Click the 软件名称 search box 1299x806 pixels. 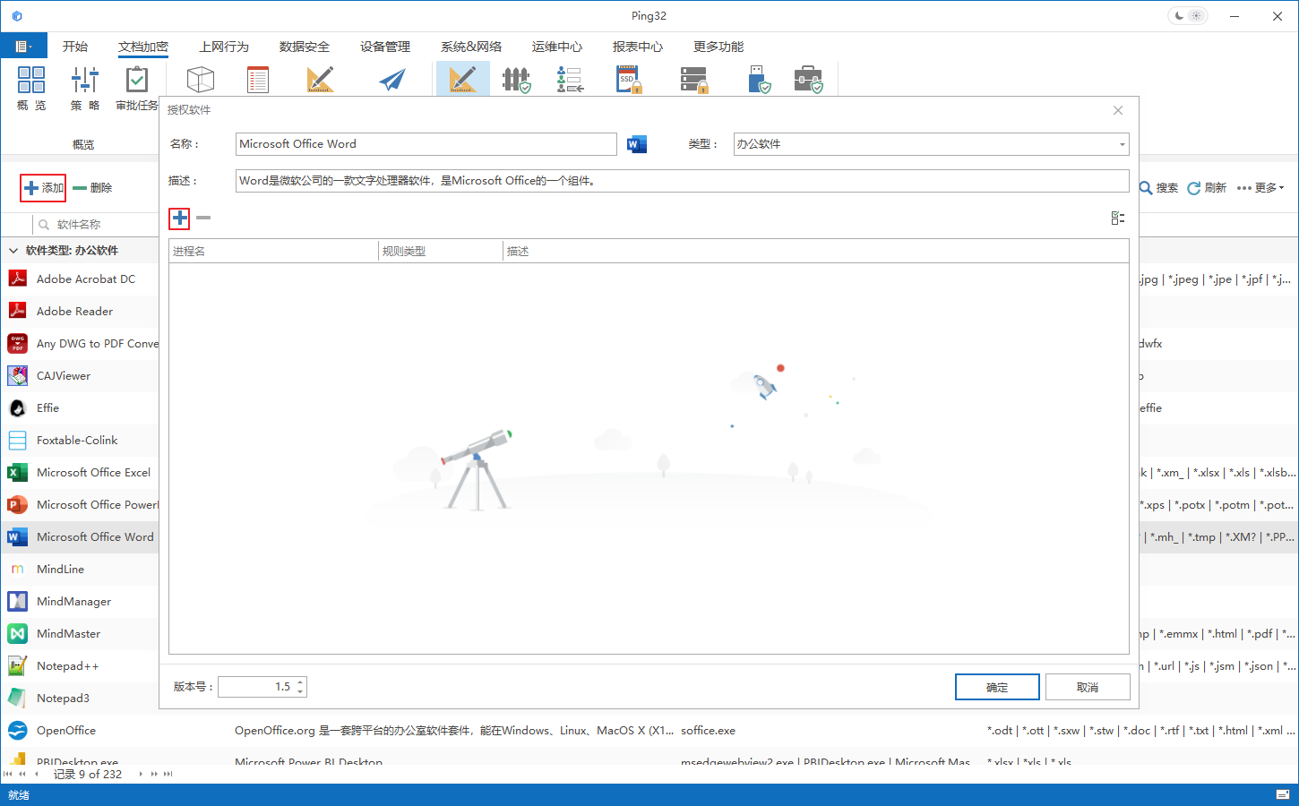click(x=97, y=224)
